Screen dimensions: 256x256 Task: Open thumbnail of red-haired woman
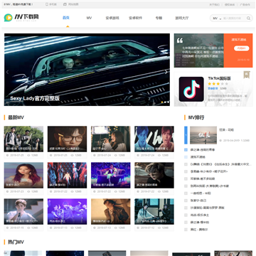click(x=23, y=175)
